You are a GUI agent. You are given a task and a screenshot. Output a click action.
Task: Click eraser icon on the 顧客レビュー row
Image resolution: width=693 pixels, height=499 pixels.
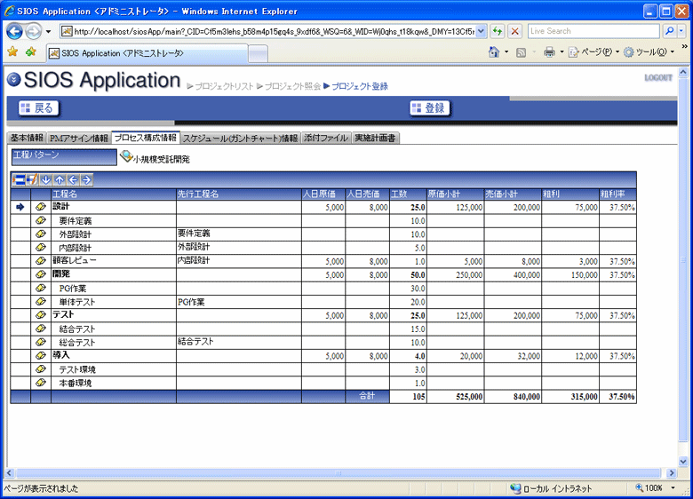point(41,261)
